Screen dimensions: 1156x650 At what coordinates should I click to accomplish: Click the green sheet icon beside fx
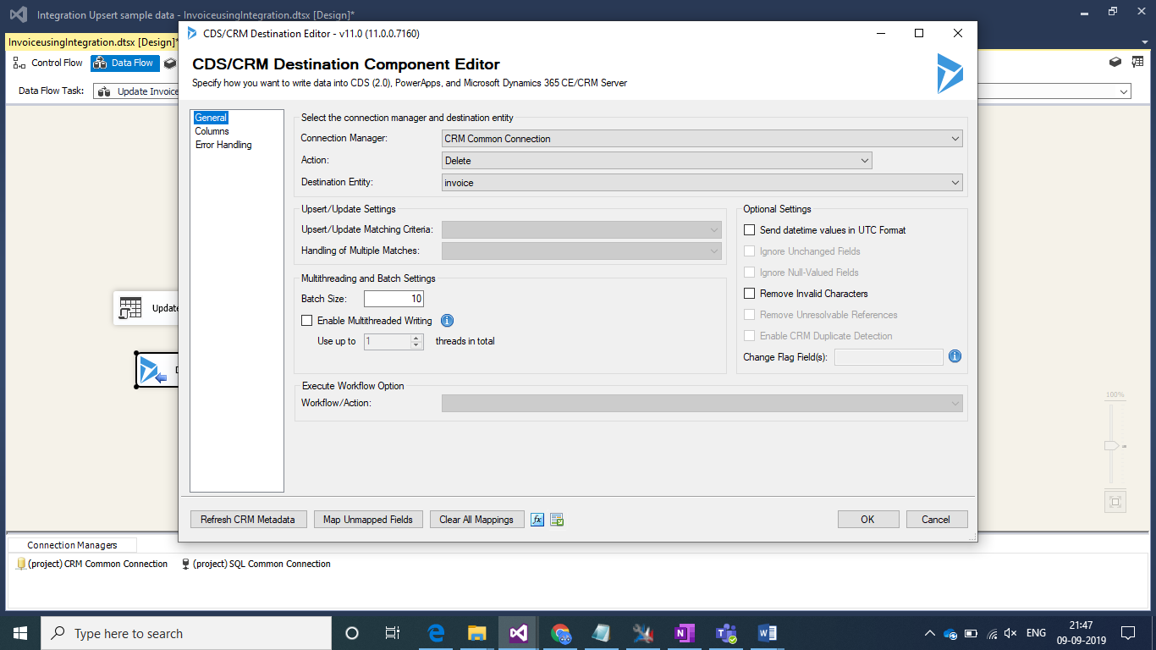[557, 520]
